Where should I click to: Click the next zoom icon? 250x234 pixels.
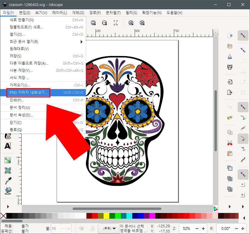point(142,23)
